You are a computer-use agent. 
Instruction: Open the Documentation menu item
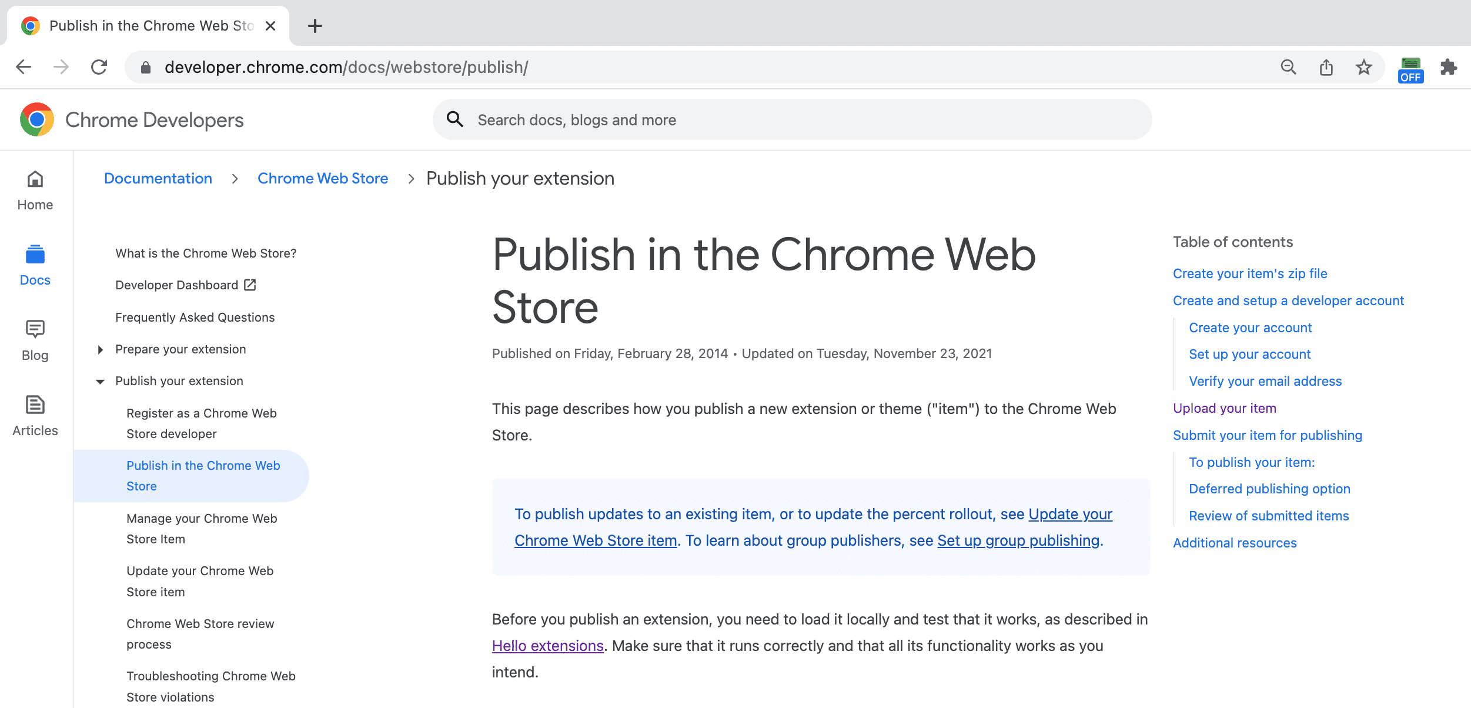pyautogui.click(x=158, y=178)
